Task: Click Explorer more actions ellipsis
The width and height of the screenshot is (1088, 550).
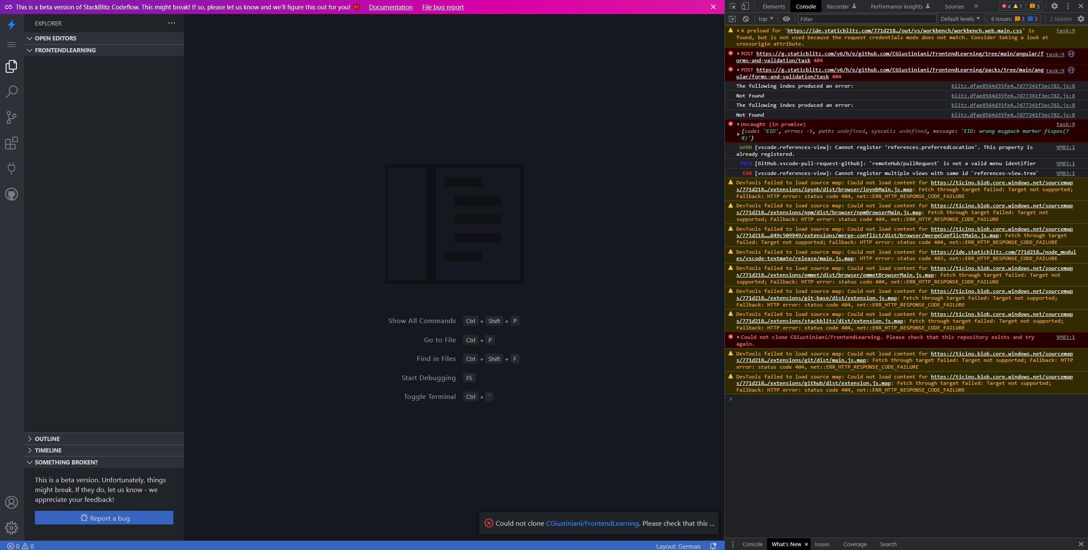Action: click(x=172, y=23)
